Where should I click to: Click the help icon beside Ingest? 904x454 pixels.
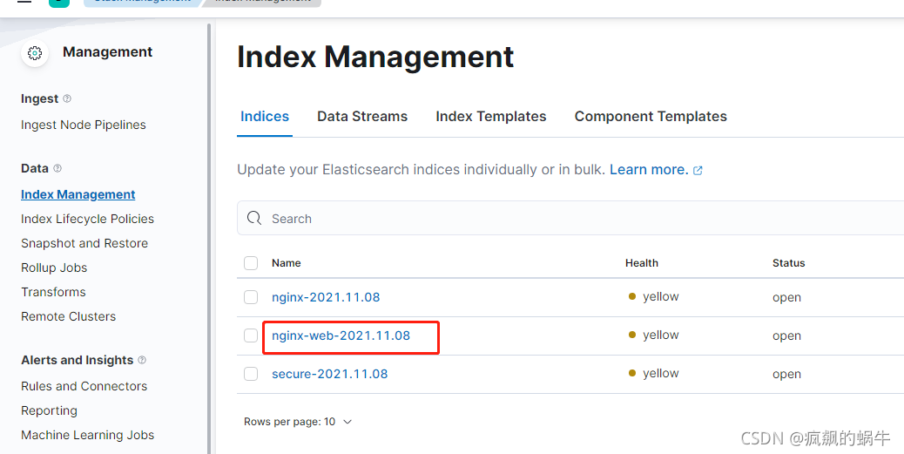pyautogui.click(x=67, y=98)
